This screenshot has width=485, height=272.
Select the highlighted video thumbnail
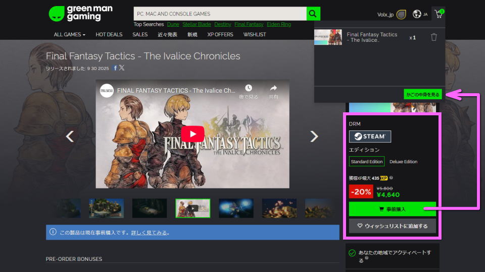click(192, 208)
